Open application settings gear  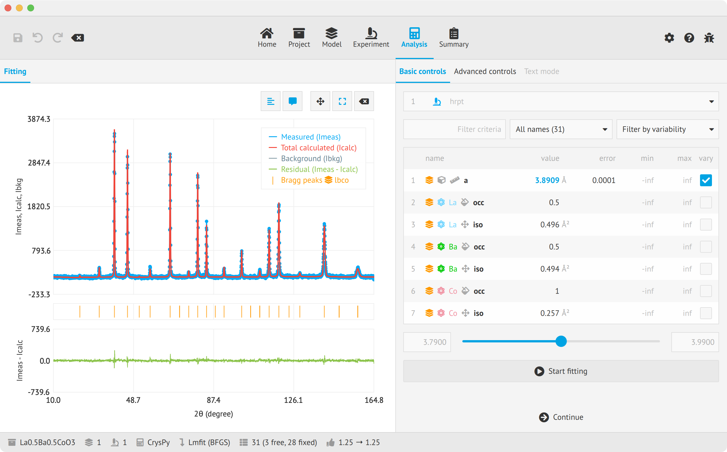669,38
